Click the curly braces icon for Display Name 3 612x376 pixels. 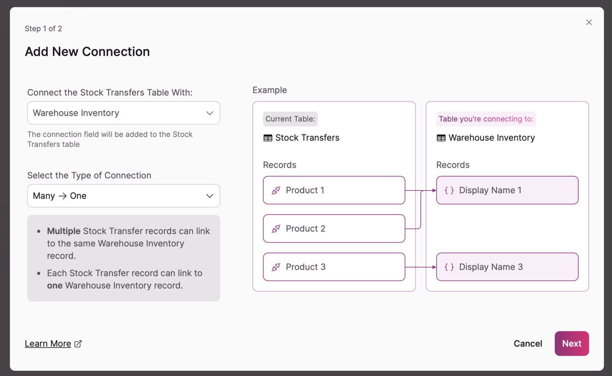click(x=449, y=267)
